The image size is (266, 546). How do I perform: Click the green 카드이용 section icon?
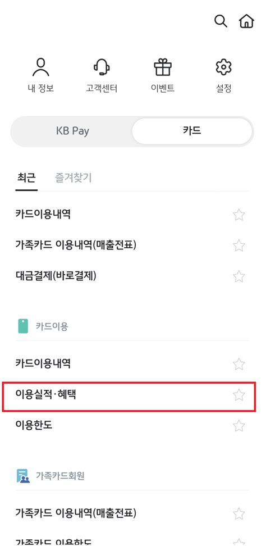click(23, 326)
